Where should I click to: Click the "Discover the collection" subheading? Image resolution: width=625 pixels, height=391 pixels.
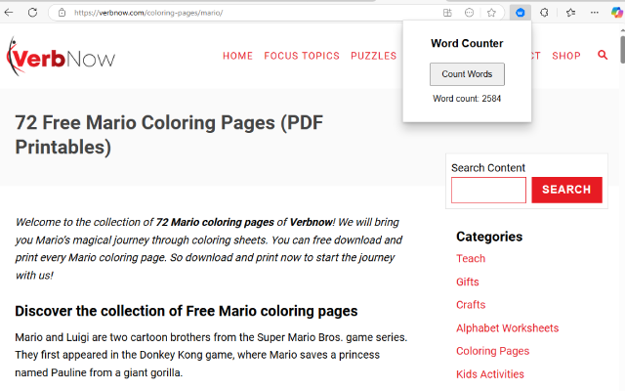tap(187, 311)
